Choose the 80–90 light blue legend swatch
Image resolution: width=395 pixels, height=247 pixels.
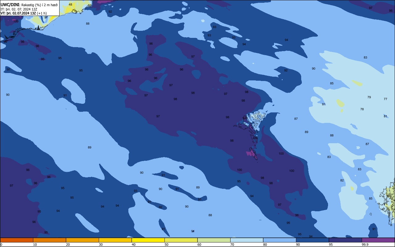(280, 240)
